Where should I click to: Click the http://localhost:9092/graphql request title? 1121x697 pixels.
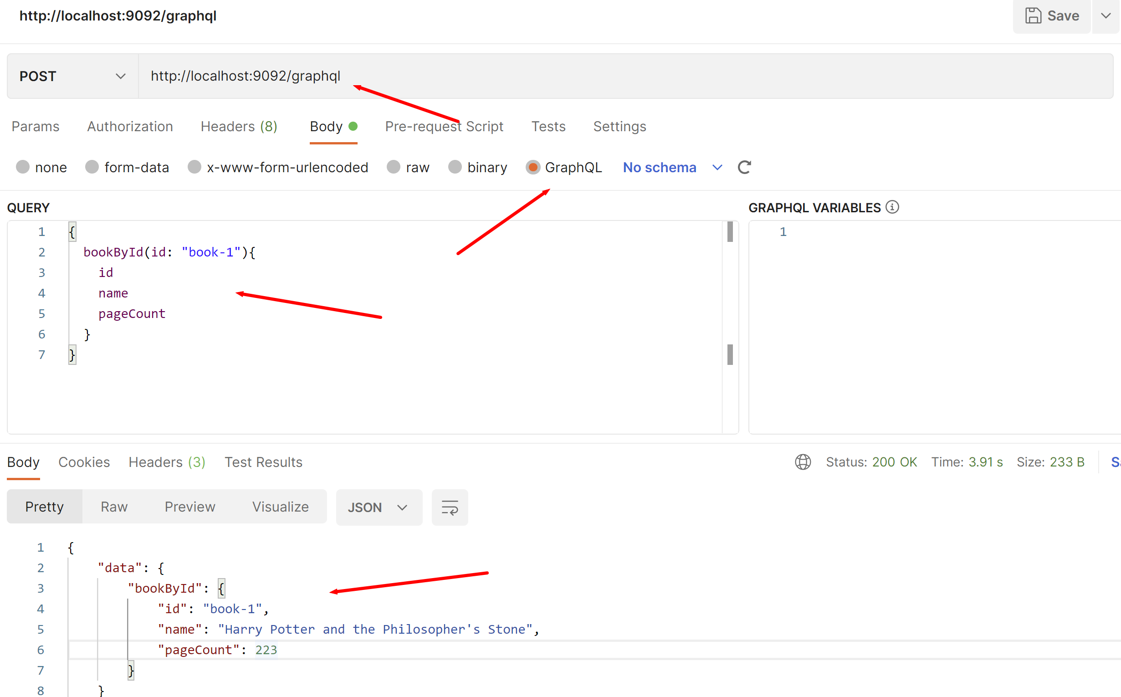(x=118, y=15)
